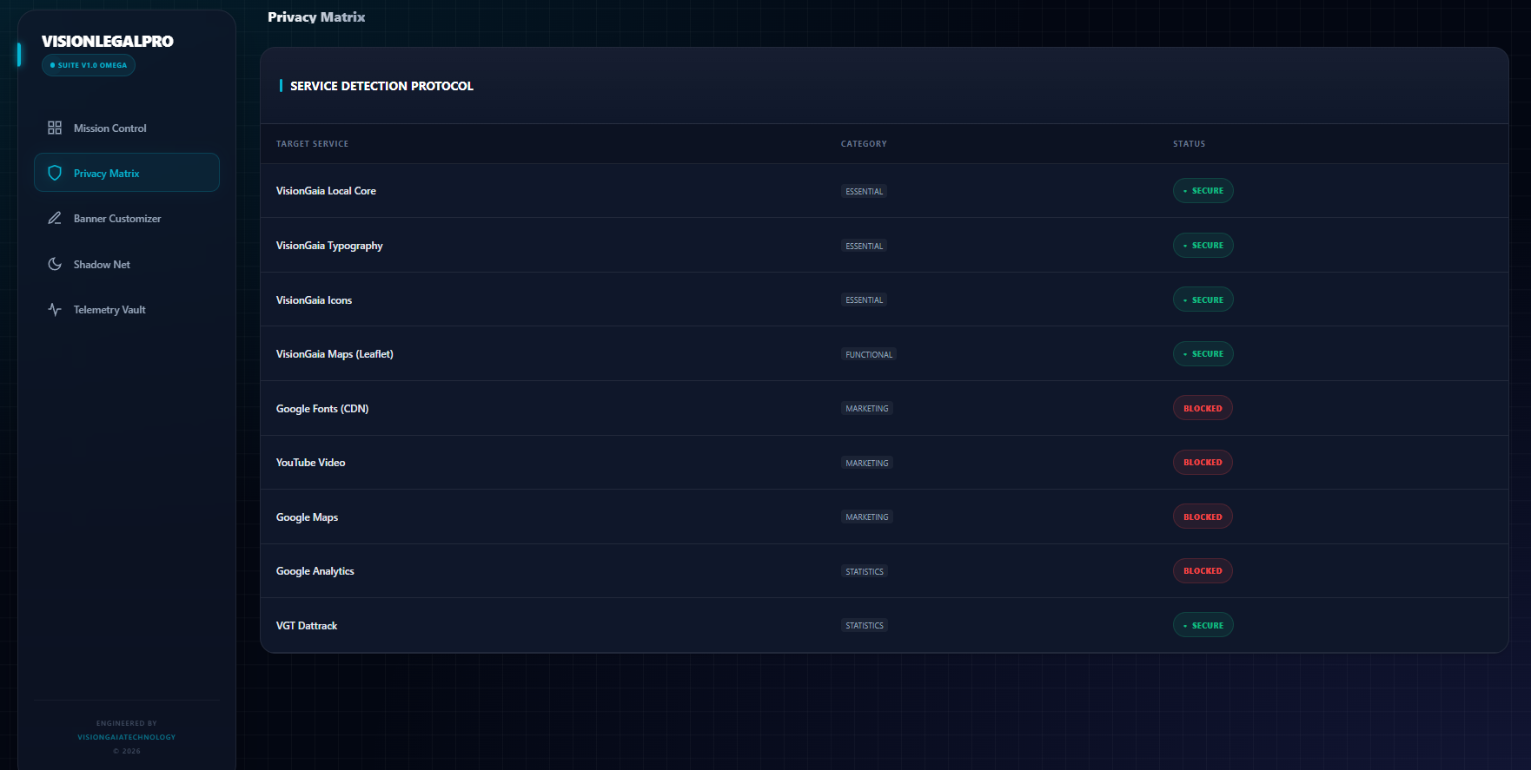Click SECURE badge for VisionGaia Local Core
The height and width of the screenshot is (770, 1531).
click(1203, 191)
